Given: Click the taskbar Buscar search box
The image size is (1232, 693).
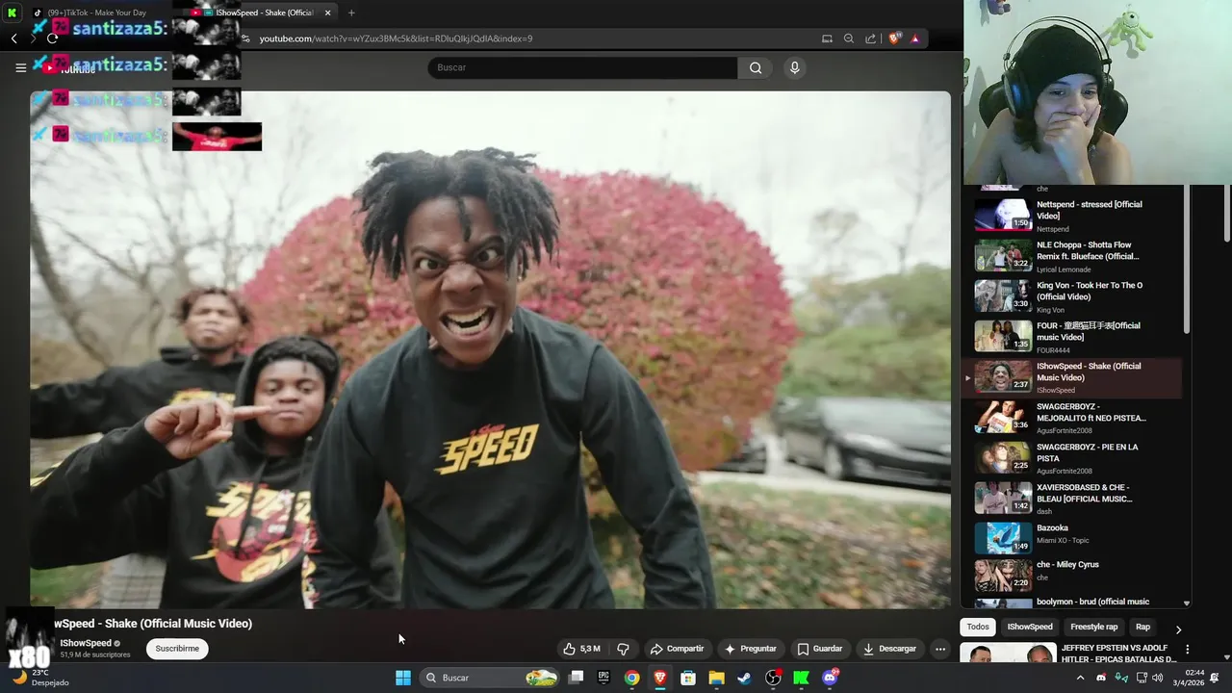Looking at the screenshot, I should pyautogui.click(x=491, y=678).
